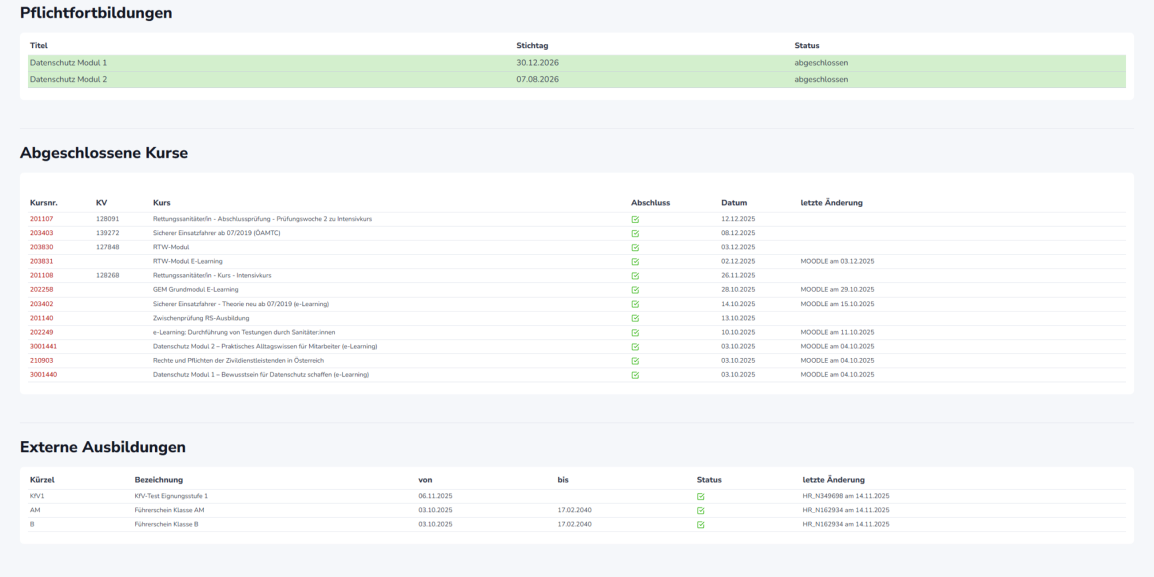
Task: Click the Stichtag column header
Action: click(x=532, y=46)
